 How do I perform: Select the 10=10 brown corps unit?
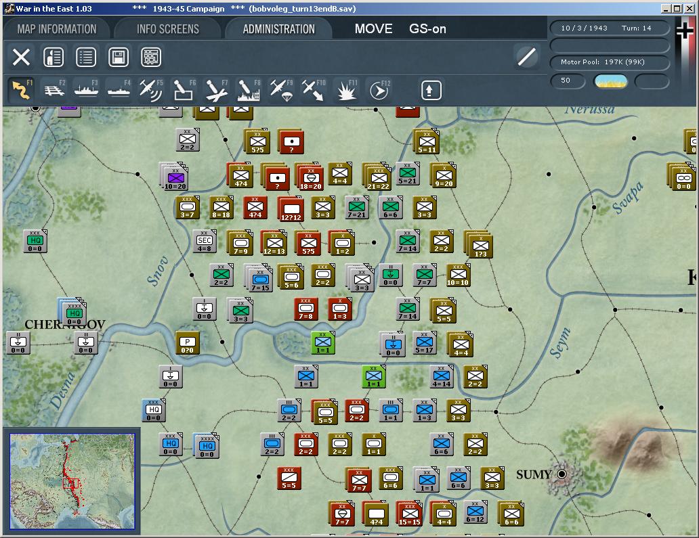[x=459, y=275]
